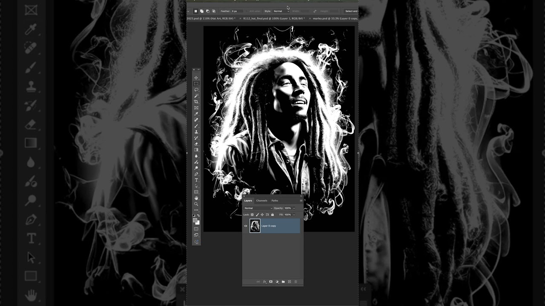Viewport: 545px width, 306px height.
Task: Open the Layers tab
Action: coord(248,201)
